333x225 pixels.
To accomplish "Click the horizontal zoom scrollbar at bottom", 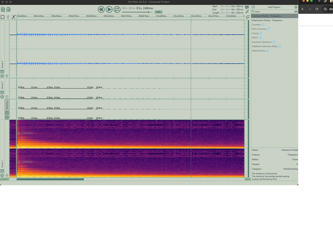I will (x=50, y=179).
